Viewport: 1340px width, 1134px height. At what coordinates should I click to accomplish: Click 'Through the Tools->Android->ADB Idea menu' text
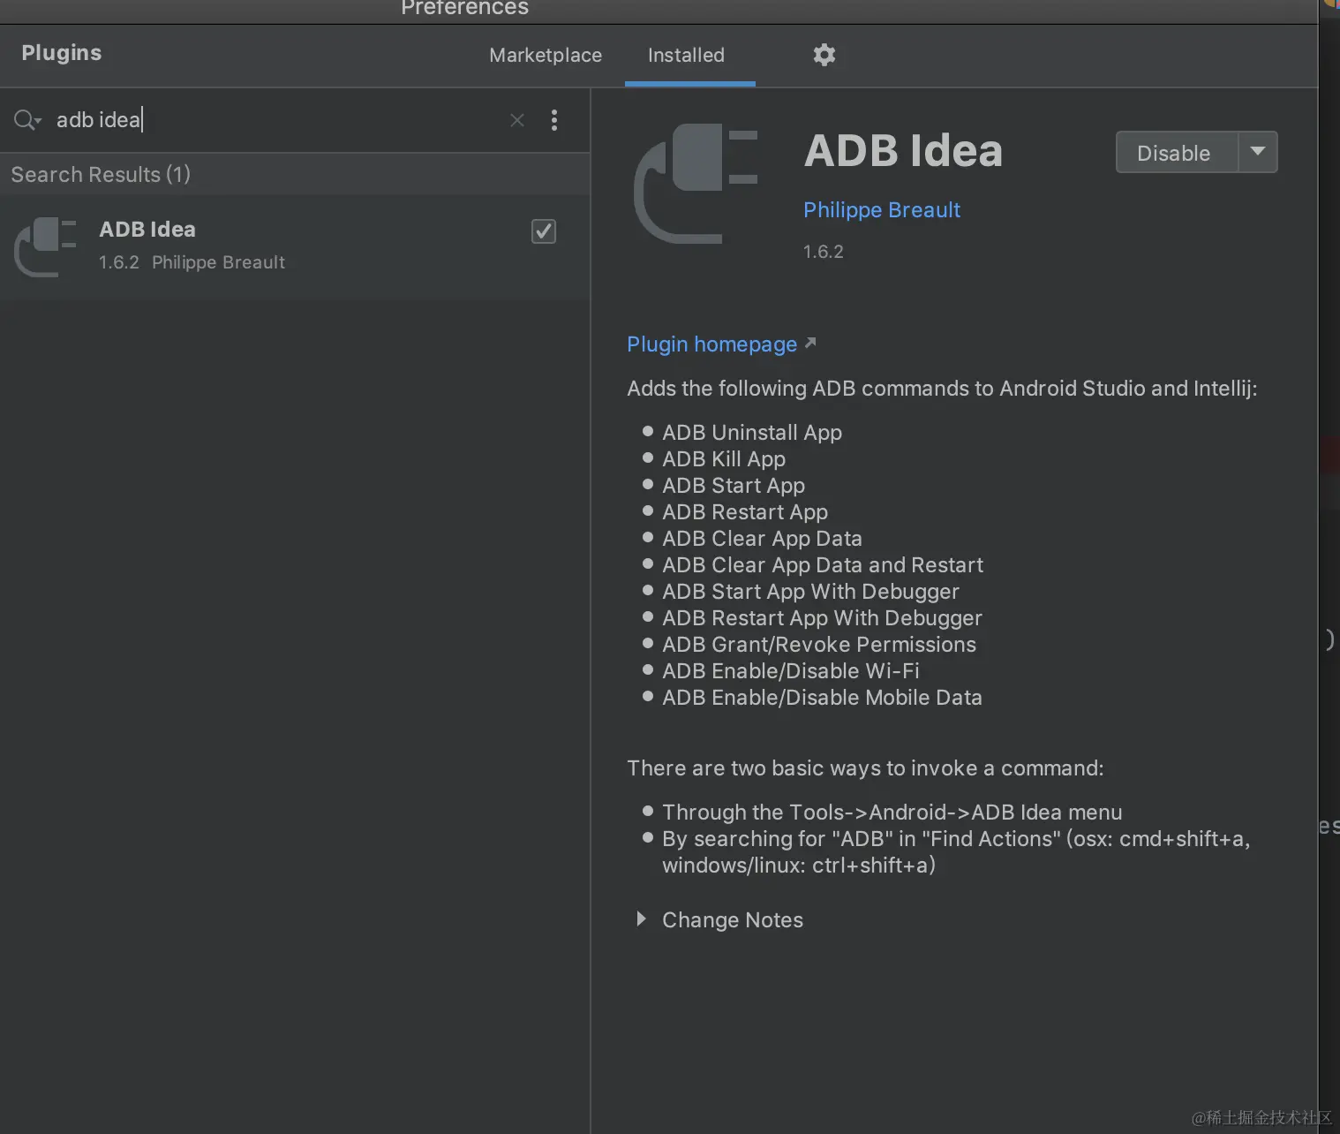click(892, 813)
